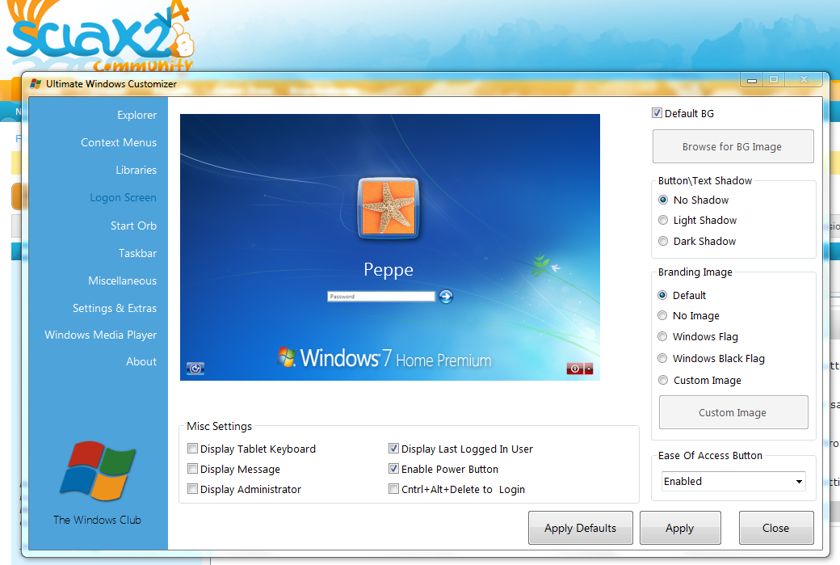Click The Windows Club text
This screenshot has width=840, height=565.
click(x=97, y=520)
